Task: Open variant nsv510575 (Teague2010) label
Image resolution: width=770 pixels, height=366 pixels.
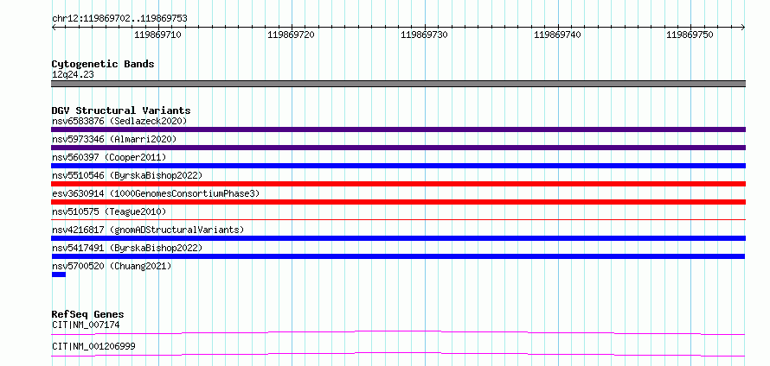Action: 109,211
